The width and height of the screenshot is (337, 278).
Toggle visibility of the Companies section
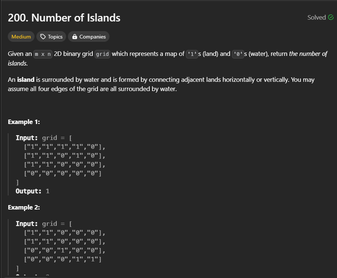[88, 36]
